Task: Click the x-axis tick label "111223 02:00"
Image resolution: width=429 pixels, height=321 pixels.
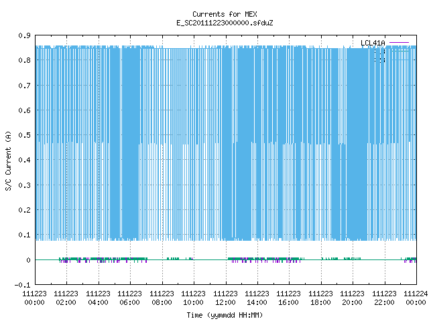Action: pyautogui.click(x=66, y=298)
